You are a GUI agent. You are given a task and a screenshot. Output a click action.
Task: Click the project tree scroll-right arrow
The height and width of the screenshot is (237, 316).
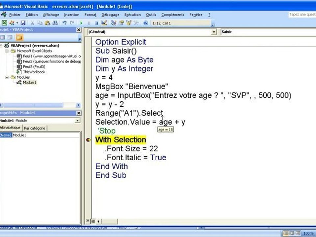click(x=78, y=105)
